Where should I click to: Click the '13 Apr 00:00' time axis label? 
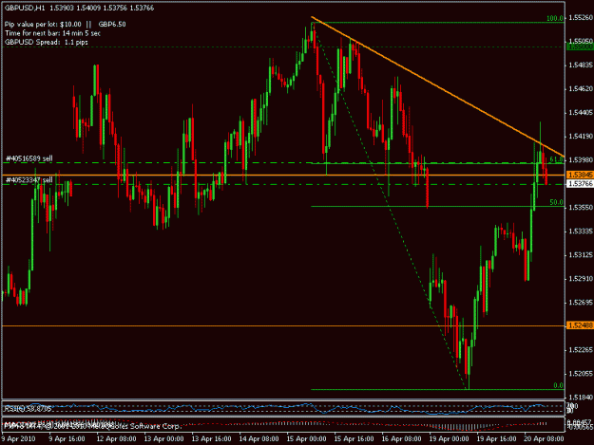(x=164, y=438)
